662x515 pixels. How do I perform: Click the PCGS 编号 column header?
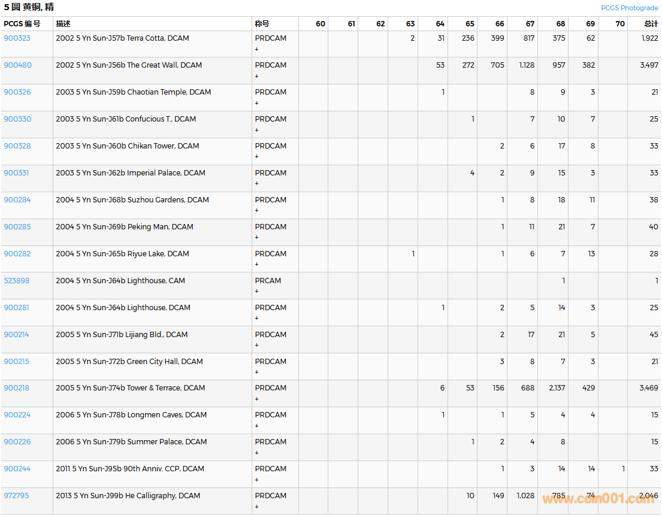(x=22, y=24)
